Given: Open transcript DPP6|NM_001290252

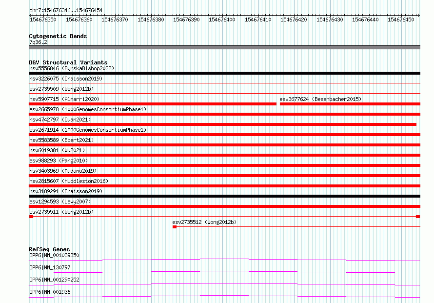Looking at the screenshot, I should (54, 280).
